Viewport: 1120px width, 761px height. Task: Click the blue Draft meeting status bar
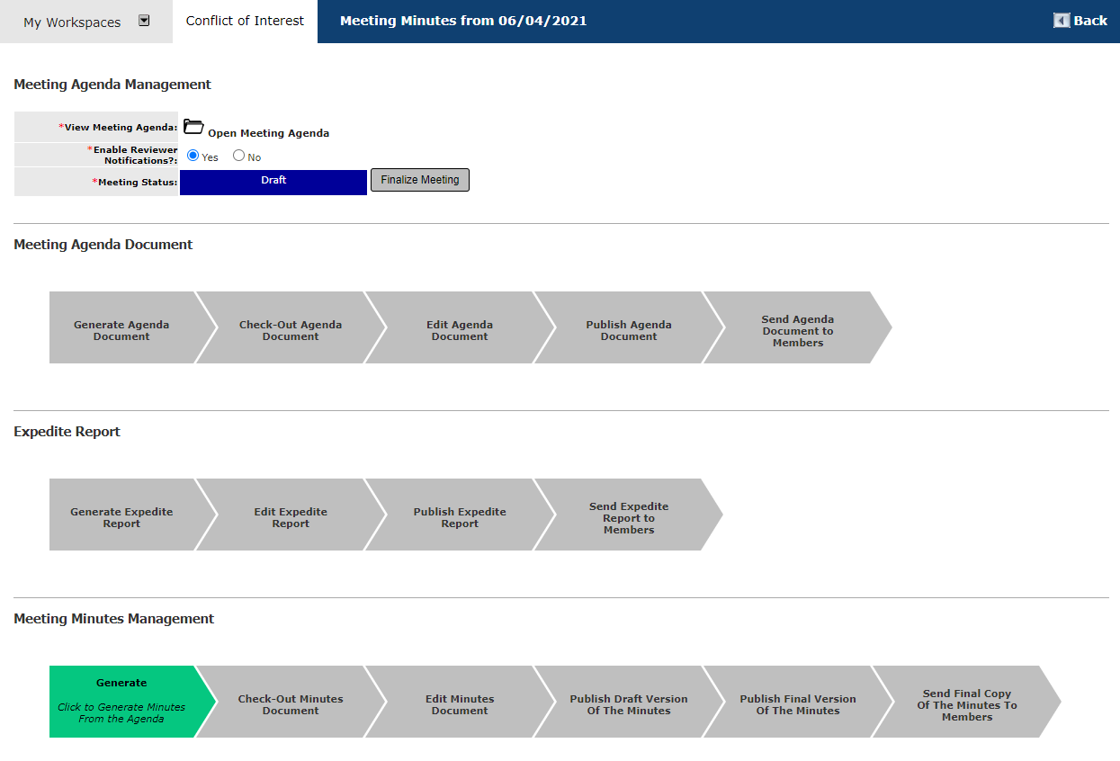click(x=273, y=182)
